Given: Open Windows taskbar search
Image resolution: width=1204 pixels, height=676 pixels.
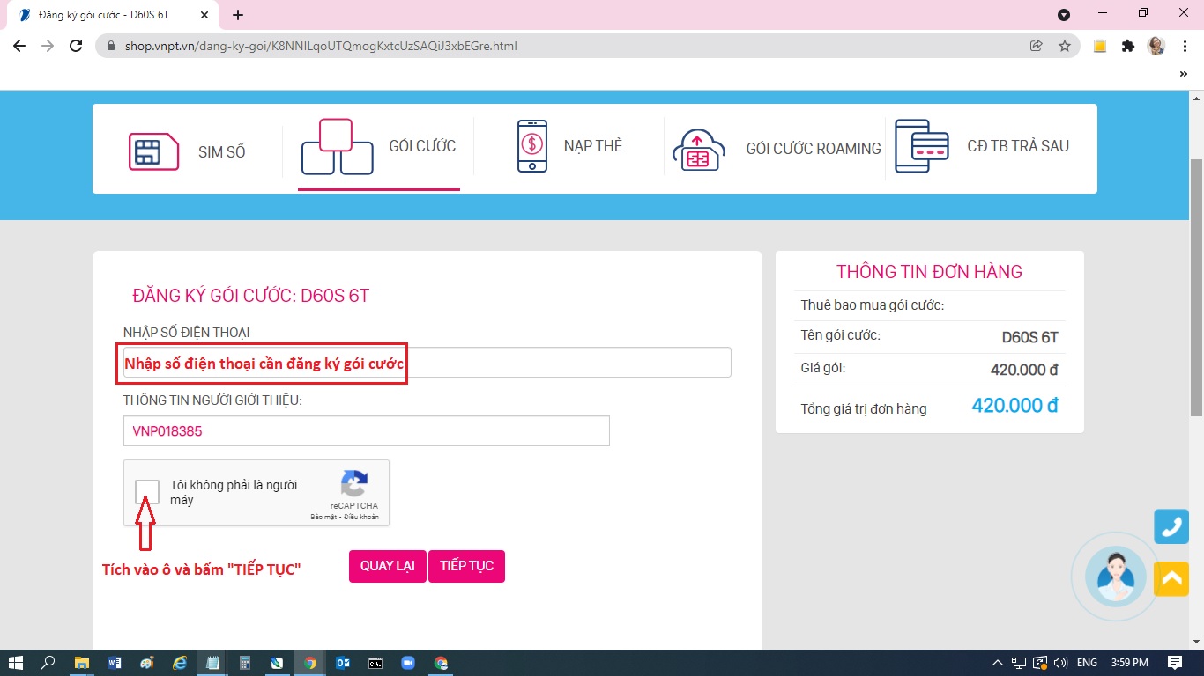Looking at the screenshot, I should click(x=48, y=663).
